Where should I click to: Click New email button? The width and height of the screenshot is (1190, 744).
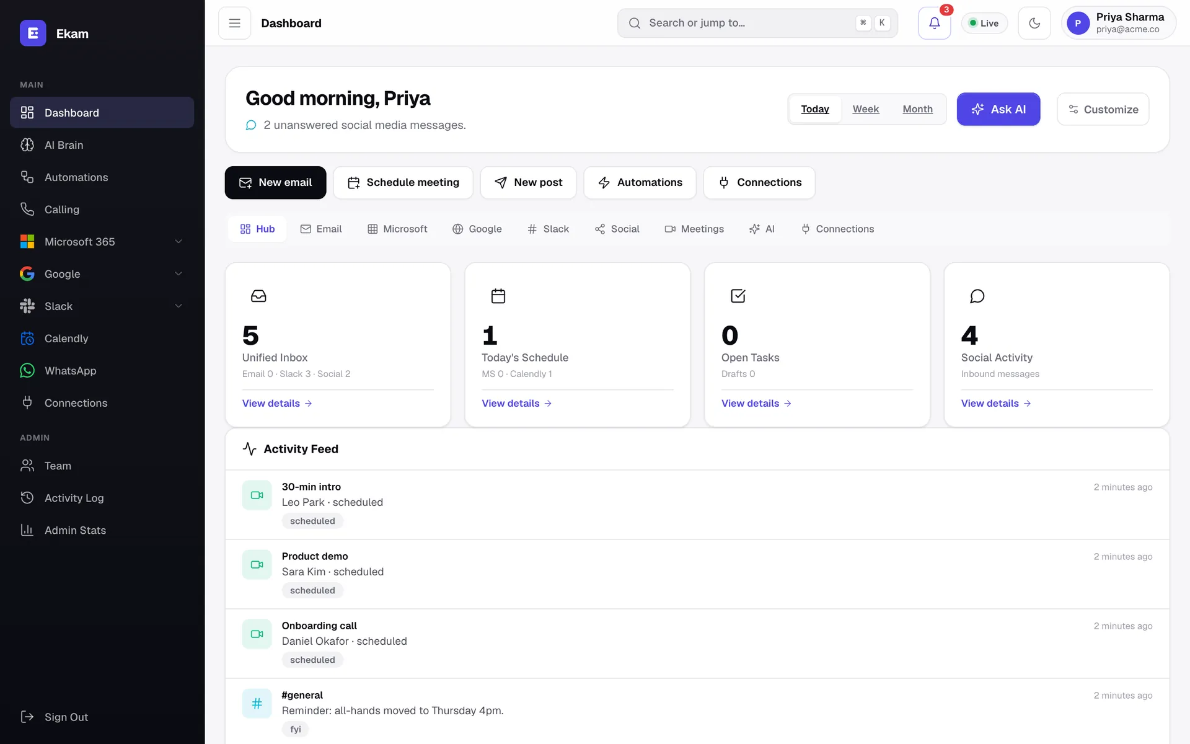pos(275,182)
